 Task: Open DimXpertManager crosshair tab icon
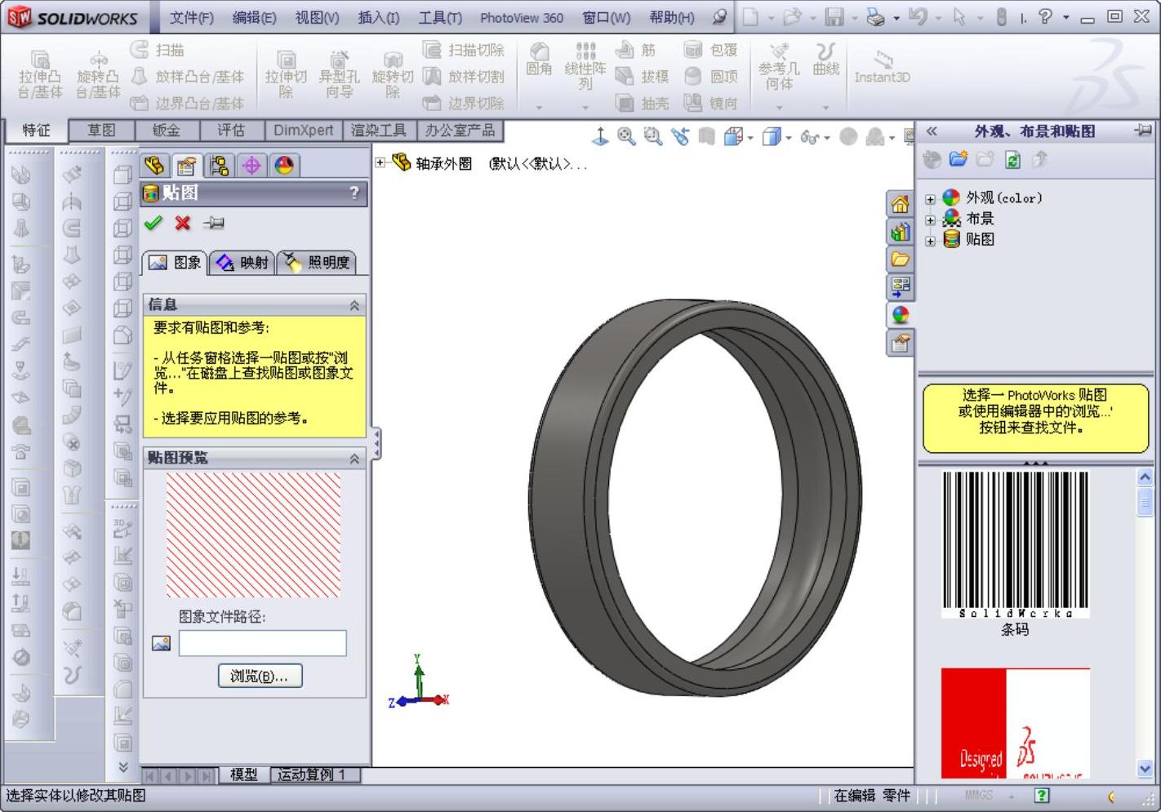tap(251, 166)
